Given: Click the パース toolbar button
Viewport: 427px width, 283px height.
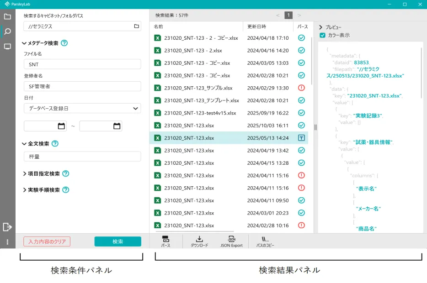Looking at the screenshot, I should tap(165, 241).
